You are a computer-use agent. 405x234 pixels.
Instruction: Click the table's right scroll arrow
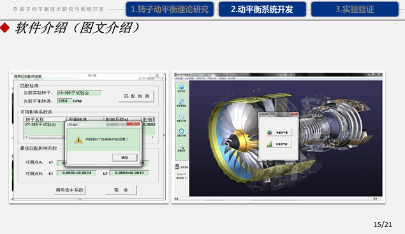coord(152,137)
